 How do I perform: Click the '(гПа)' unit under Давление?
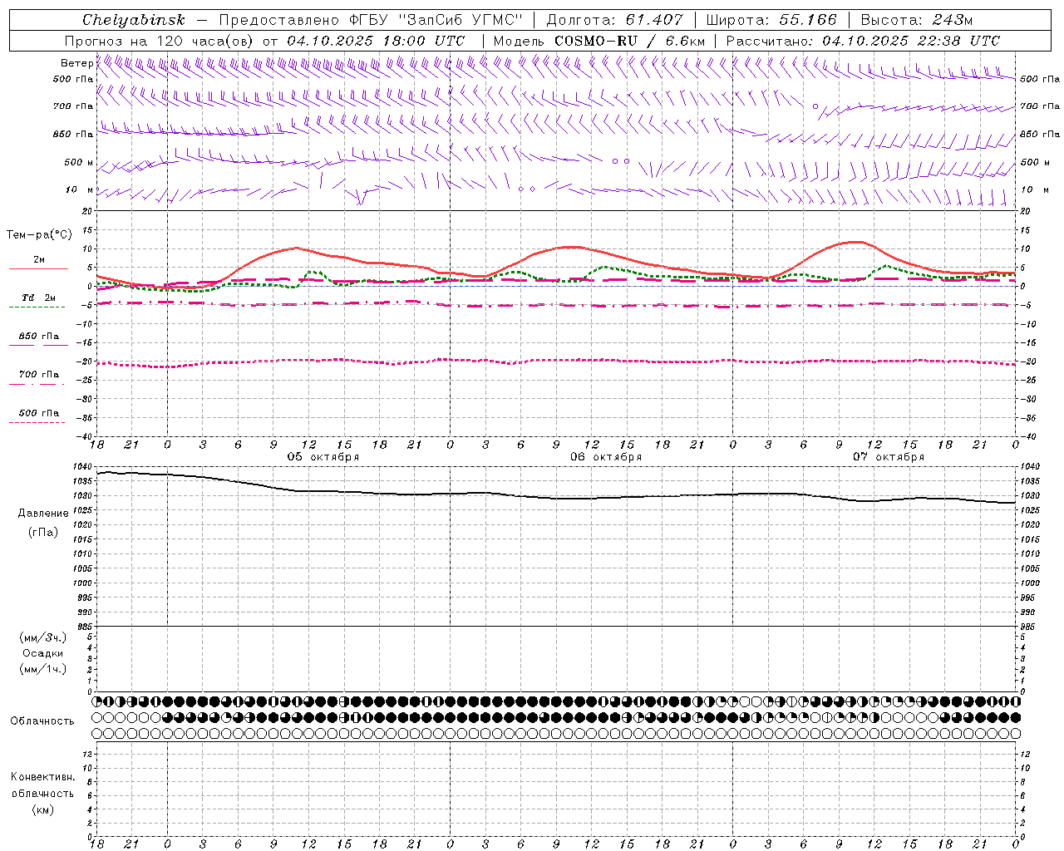click(43, 532)
